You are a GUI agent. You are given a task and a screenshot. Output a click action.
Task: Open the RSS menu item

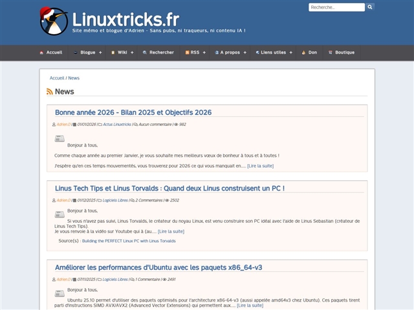(x=195, y=52)
